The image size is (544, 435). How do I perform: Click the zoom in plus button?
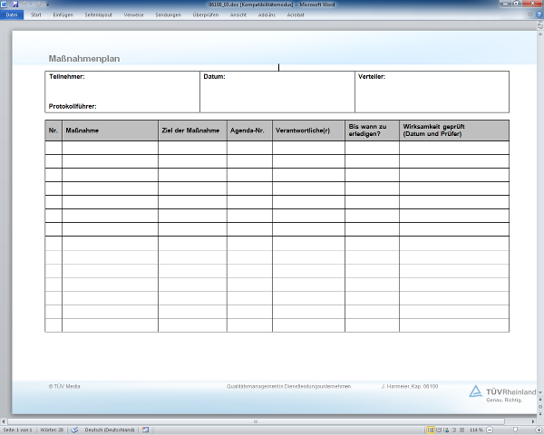click(539, 430)
